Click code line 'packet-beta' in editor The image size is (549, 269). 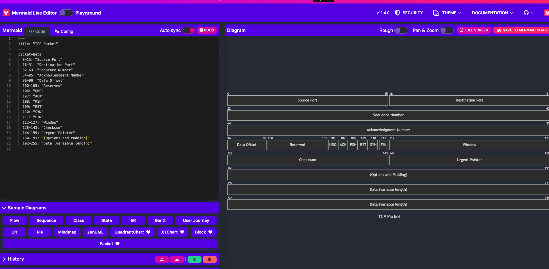[x=30, y=54]
